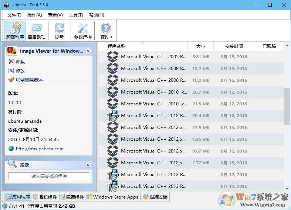Collapse the 搜索 search panel
Image resolution: width=291 pixels, height=210 pixels.
(88, 165)
